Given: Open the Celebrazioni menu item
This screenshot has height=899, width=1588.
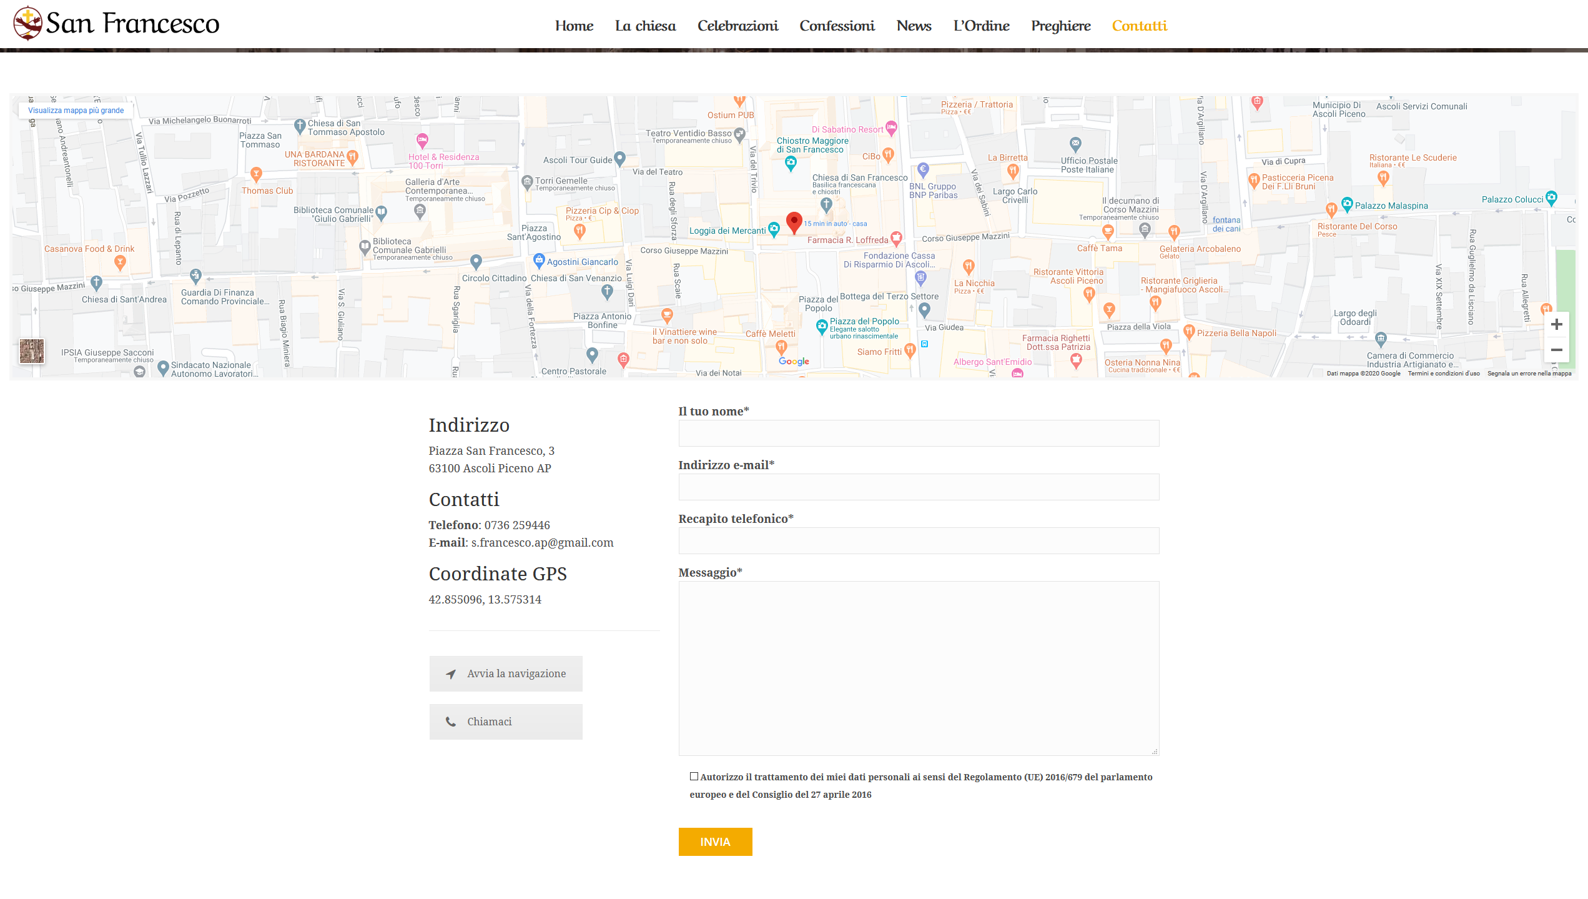Looking at the screenshot, I should click(x=737, y=26).
